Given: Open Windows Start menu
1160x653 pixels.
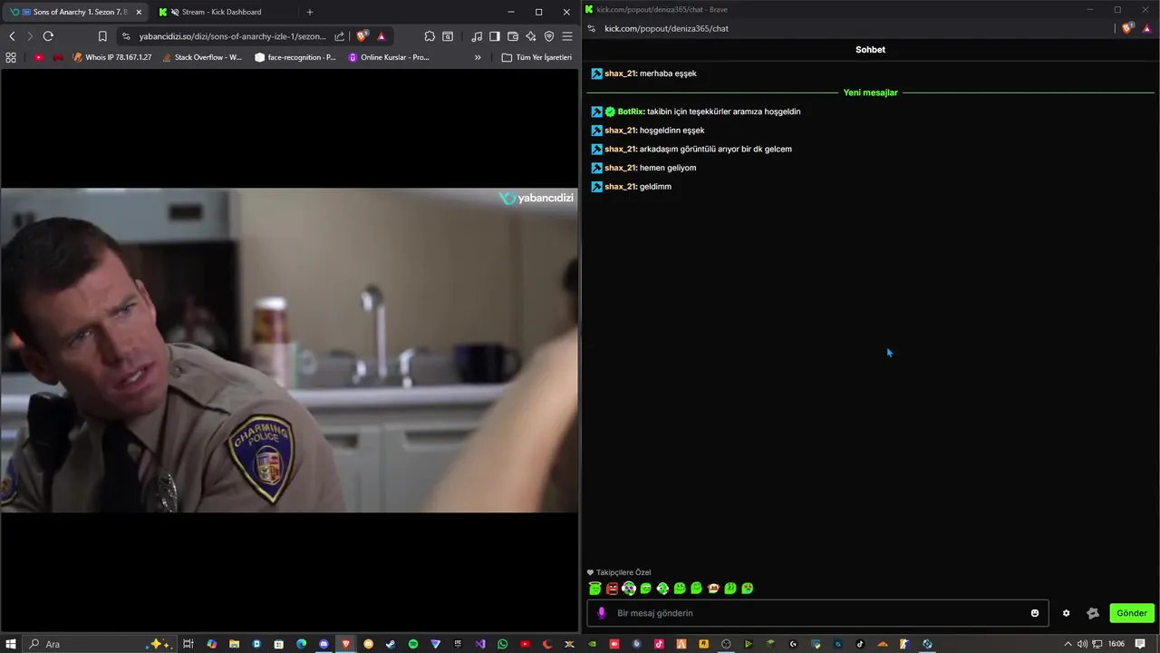Looking at the screenshot, I should [11, 644].
